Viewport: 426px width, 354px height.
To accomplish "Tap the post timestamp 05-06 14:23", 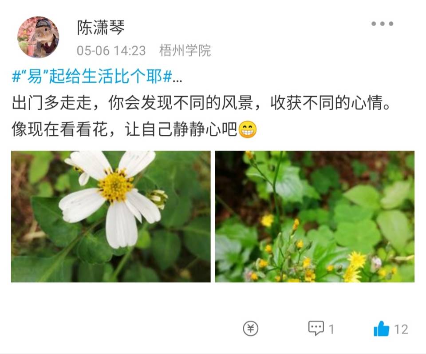I will 111,51.
